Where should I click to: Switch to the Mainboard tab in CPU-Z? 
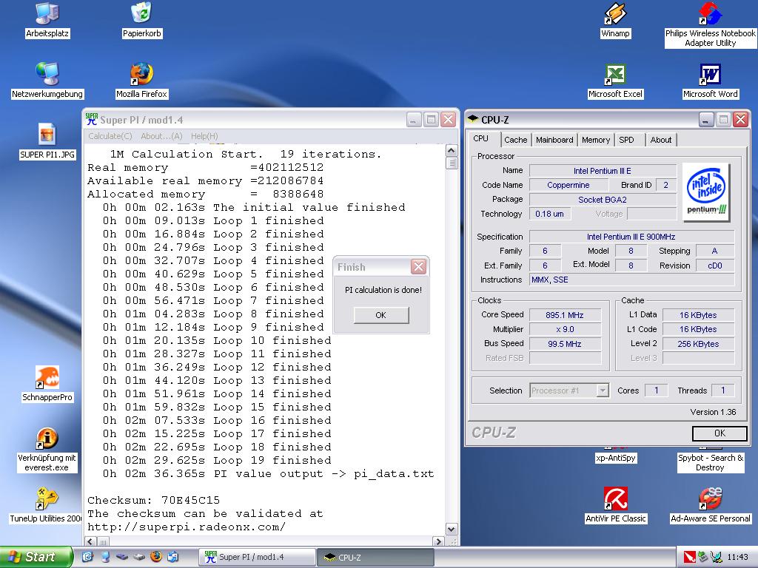(x=554, y=140)
